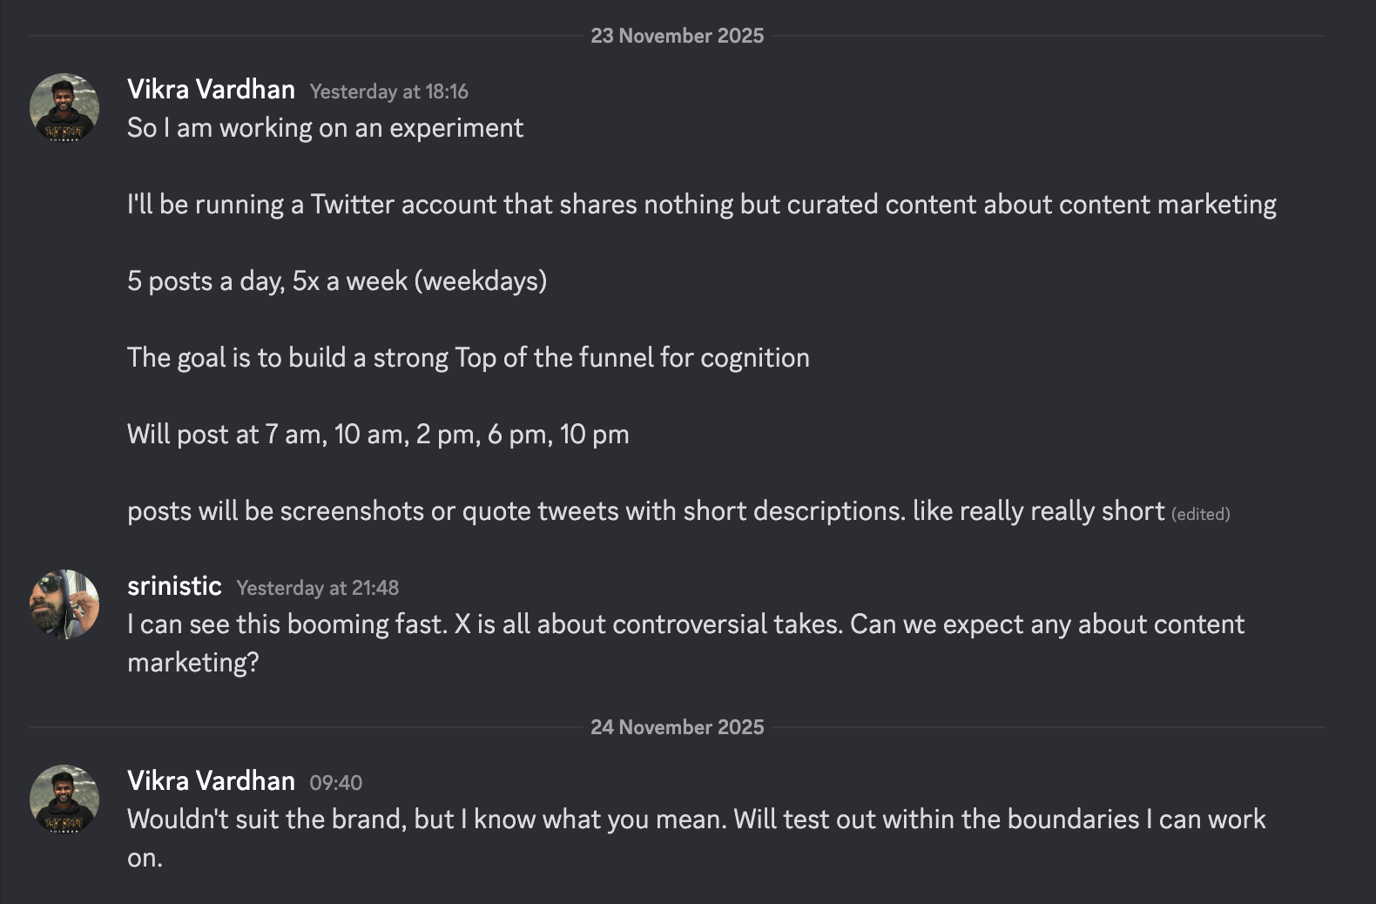
Task: Open Vikra Vardhan's avatar under 24 November
Action: click(63, 799)
